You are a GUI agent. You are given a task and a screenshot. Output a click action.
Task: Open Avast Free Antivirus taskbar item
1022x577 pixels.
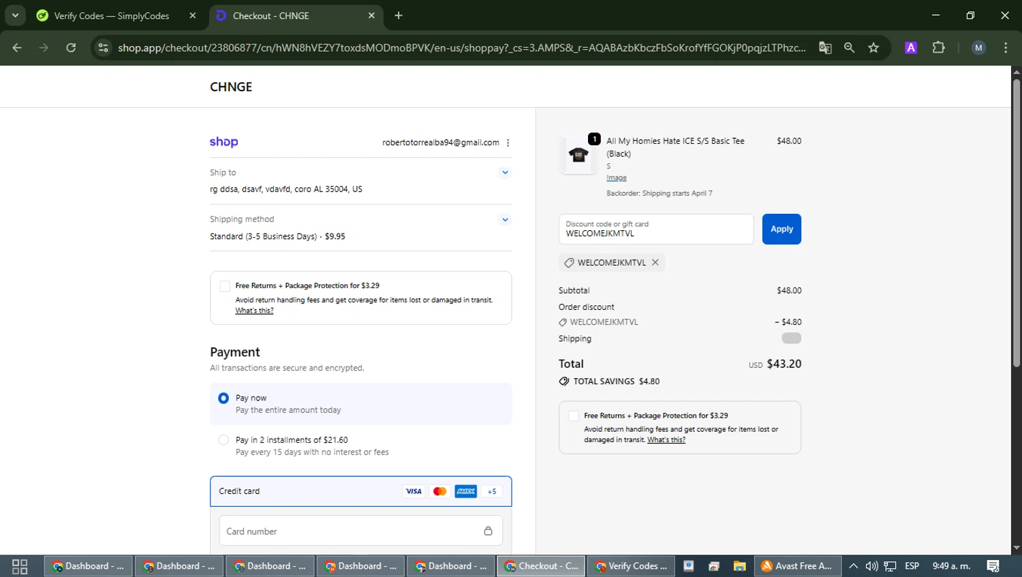796,566
